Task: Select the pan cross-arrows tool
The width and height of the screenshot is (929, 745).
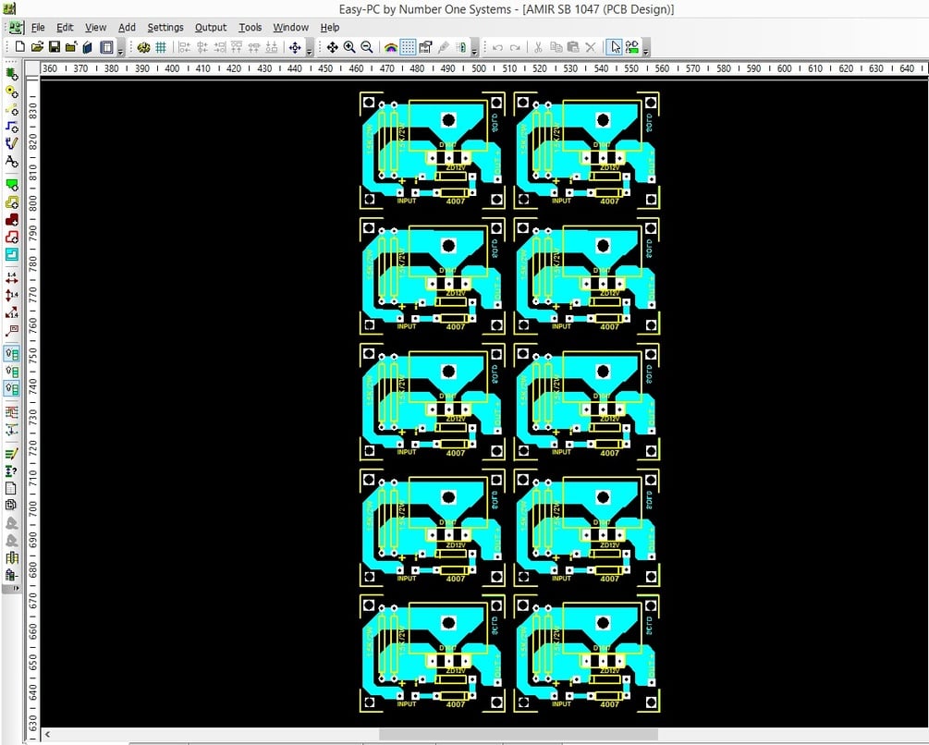Action: pyautogui.click(x=333, y=46)
